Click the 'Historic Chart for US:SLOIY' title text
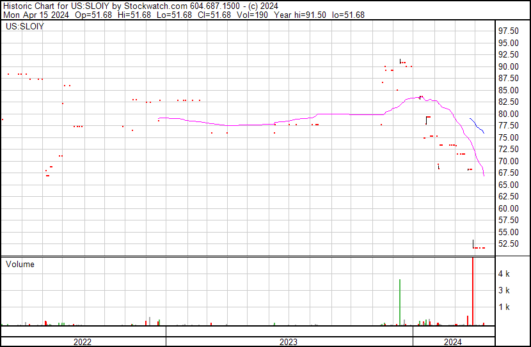531x347 pixels. (56, 6)
